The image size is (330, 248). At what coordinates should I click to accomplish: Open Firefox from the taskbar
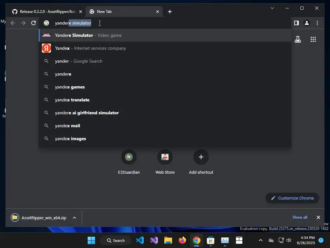click(182, 240)
